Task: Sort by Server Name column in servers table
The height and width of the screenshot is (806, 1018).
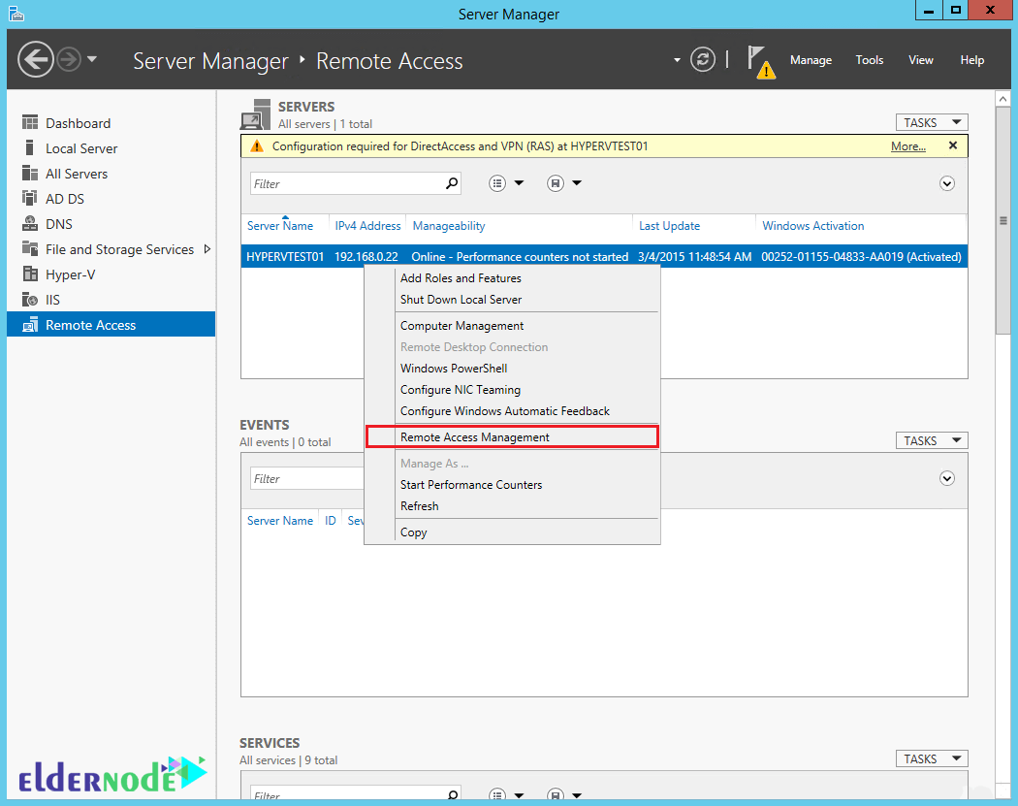Action: click(280, 225)
